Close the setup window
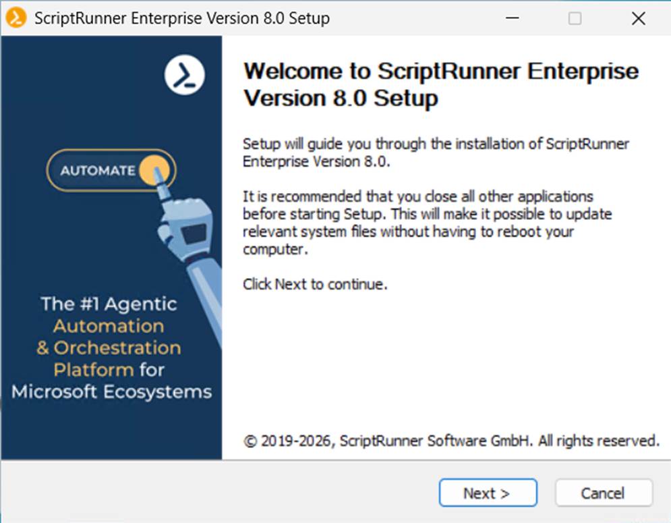 click(639, 18)
